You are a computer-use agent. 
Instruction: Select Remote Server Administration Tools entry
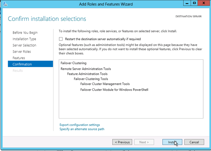tap(86, 69)
